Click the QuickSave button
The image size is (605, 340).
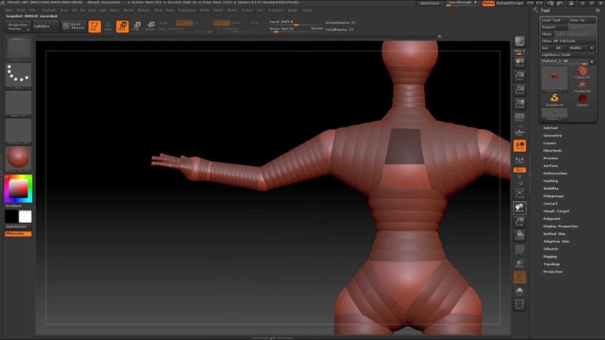tap(430, 3)
